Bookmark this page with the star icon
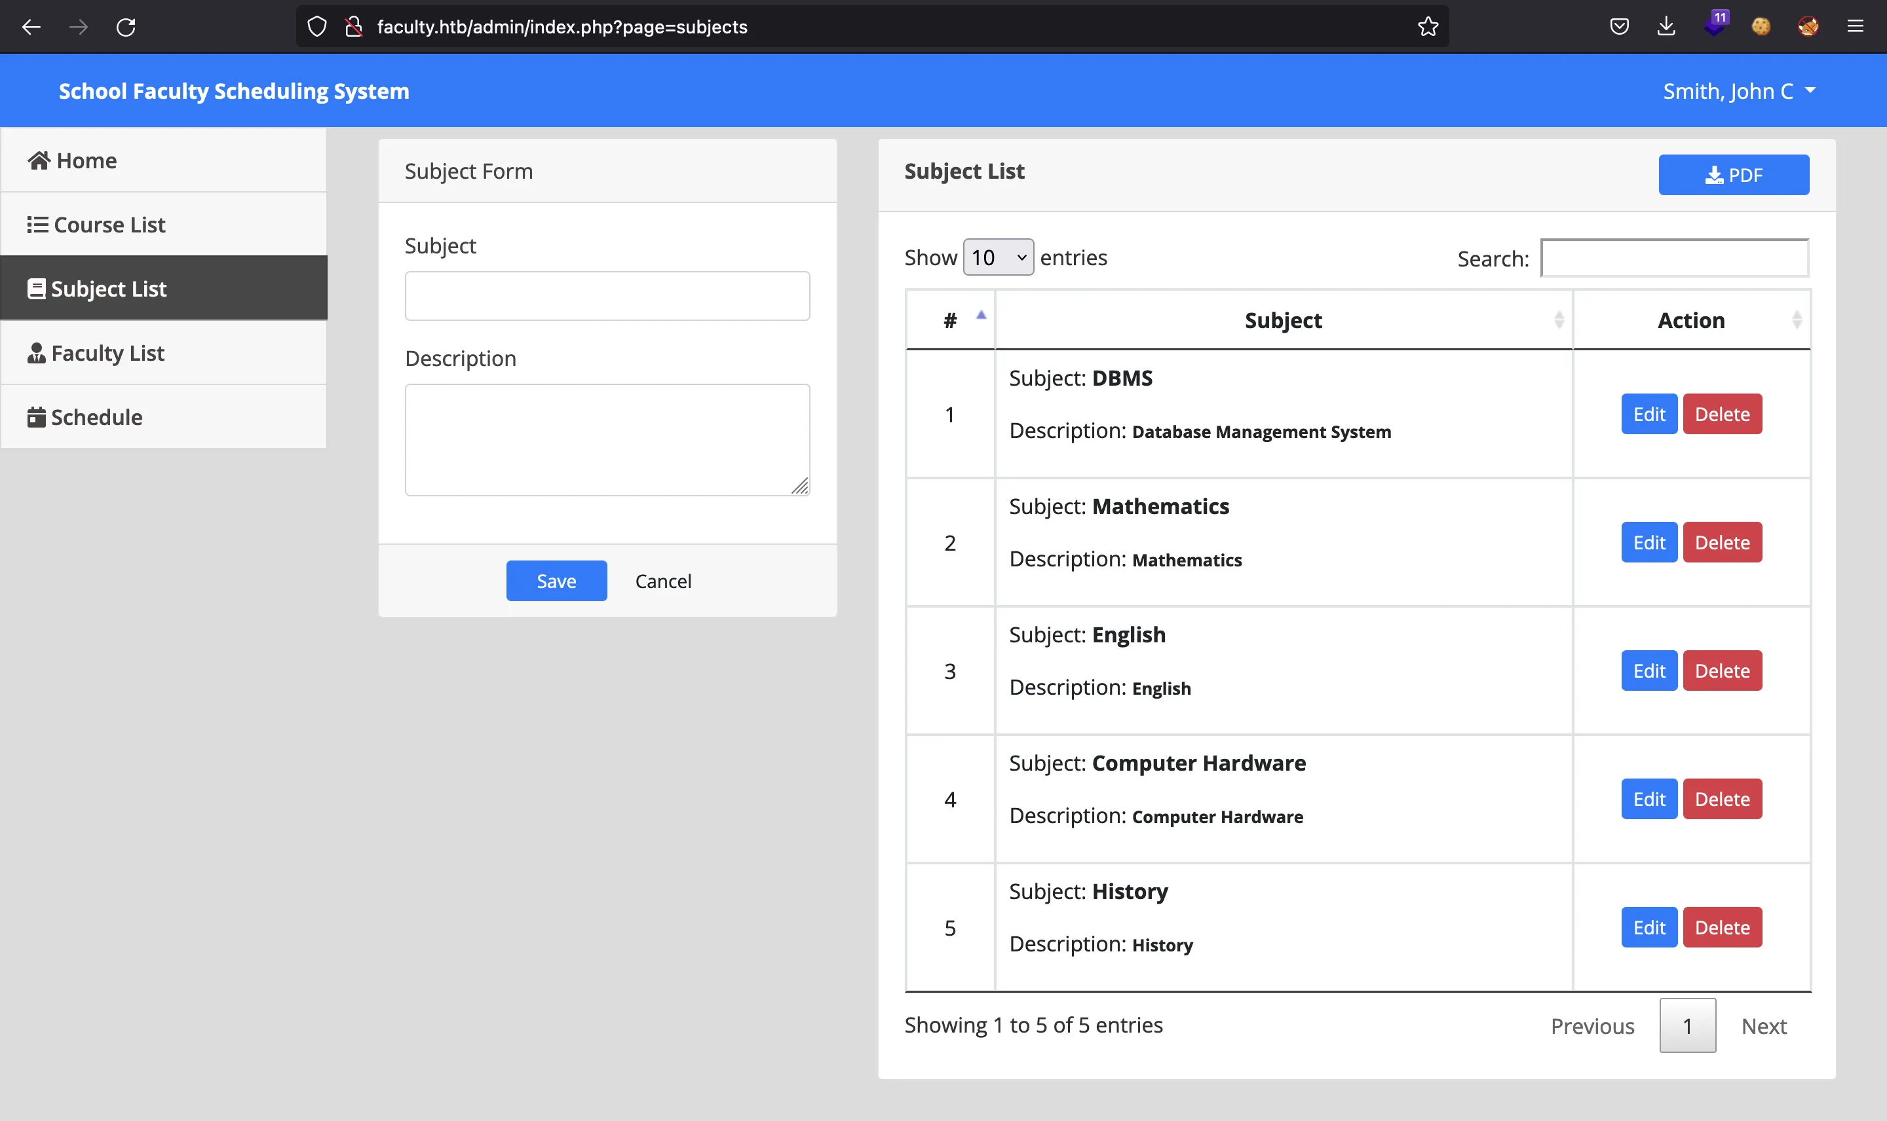 (1428, 28)
